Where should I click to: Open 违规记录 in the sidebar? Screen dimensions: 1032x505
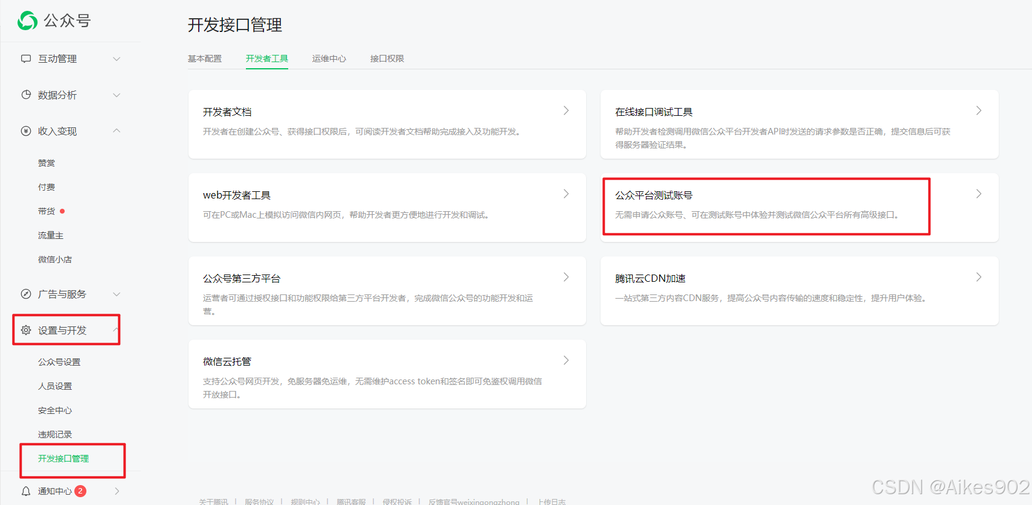click(55, 434)
